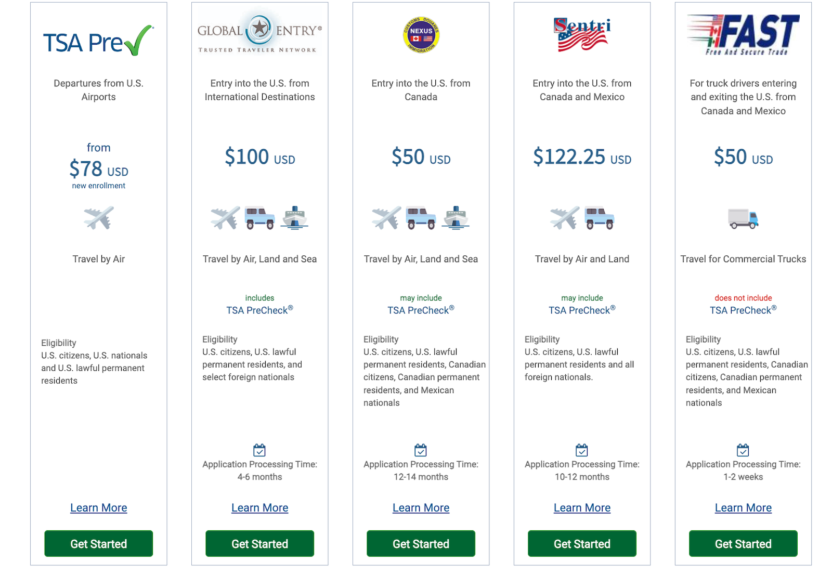
Task: Click the commercial truck icon in FAST column
Action: 743,219
